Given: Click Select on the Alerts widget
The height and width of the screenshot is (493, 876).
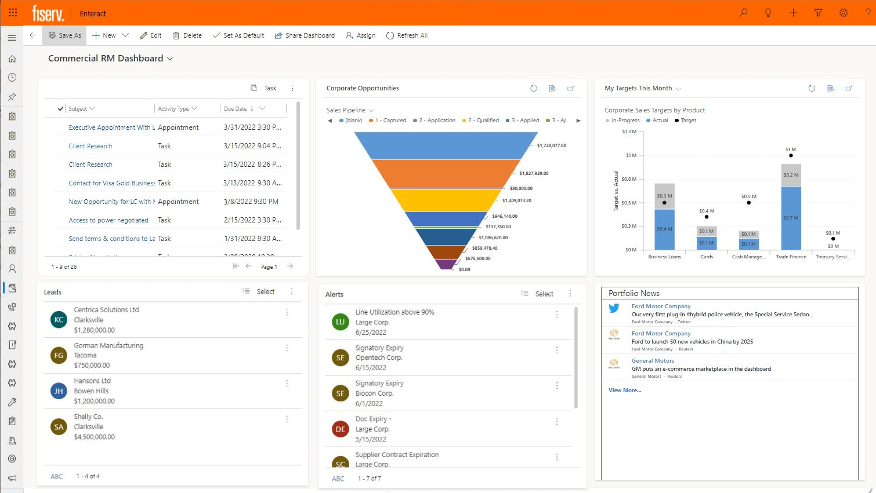Looking at the screenshot, I should [544, 294].
